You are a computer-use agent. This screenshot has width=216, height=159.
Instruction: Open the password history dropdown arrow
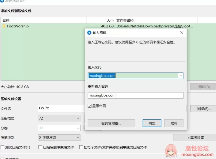pyautogui.click(x=181, y=76)
